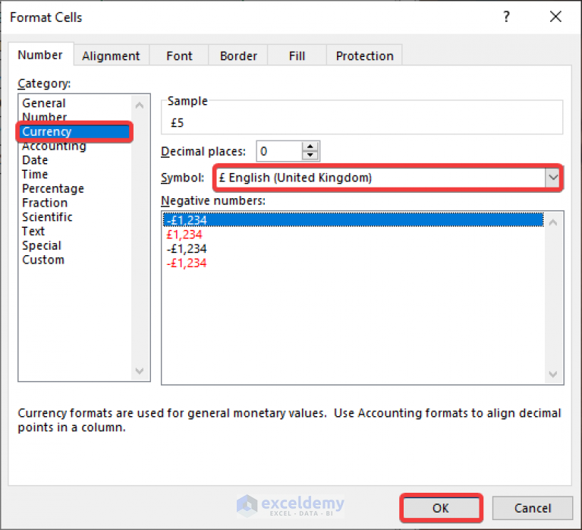Select red £1,234 negative number format
This screenshot has width=582, height=530.
point(354,235)
